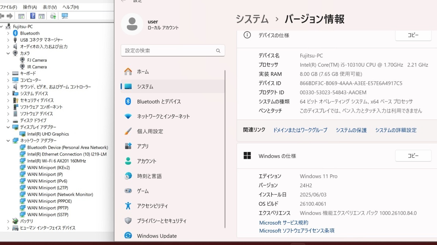Collapse the カメラ device category
The height and width of the screenshot is (245, 437).
pyautogui.click(x=8, y=53)
